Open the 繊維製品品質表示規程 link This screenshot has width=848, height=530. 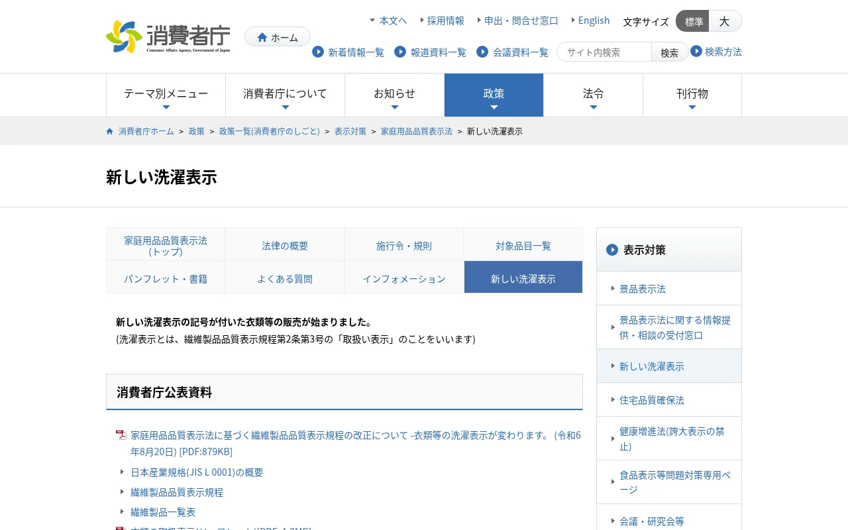click(177, 492)
